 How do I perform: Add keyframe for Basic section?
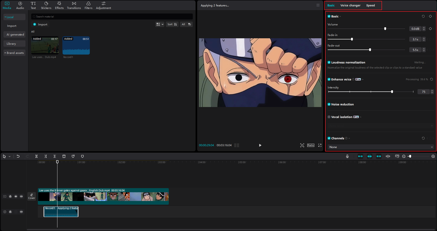(x=431, y=16)
